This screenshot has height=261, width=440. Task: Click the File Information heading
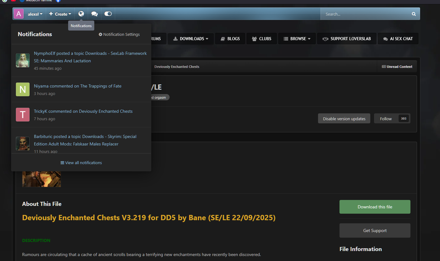tap(361, 249)
